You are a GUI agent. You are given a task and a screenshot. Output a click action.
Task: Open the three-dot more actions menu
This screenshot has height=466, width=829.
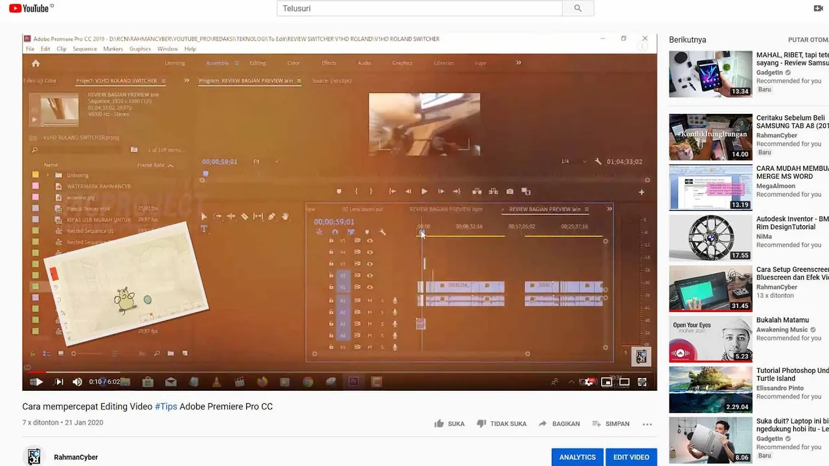pos(647,424)
